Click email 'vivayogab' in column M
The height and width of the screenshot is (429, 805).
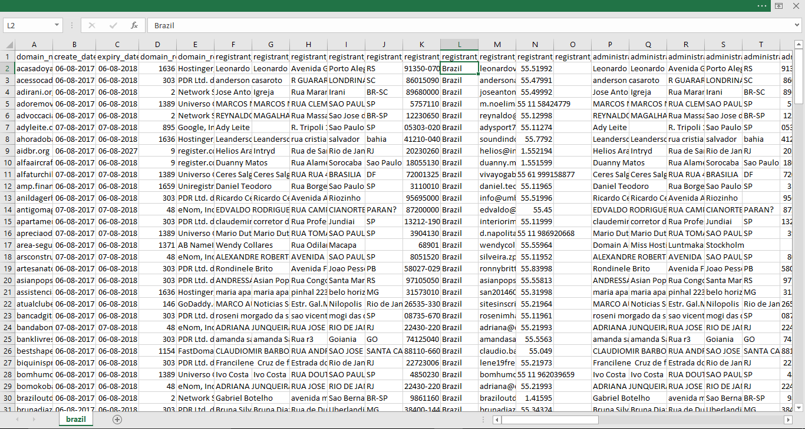coord(497,174)
